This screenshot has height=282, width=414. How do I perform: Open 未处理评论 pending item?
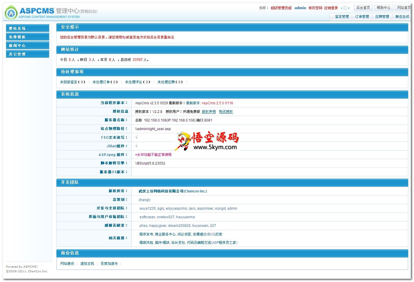click(138, 82)
